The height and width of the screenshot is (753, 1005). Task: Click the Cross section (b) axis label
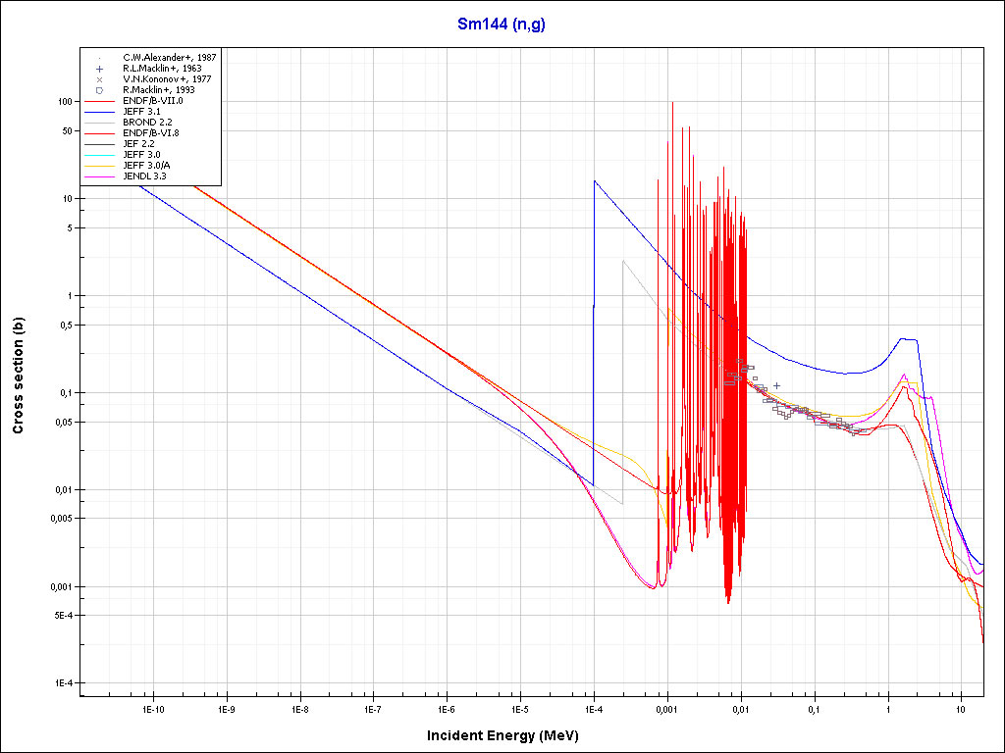click(x=18, y=376)
